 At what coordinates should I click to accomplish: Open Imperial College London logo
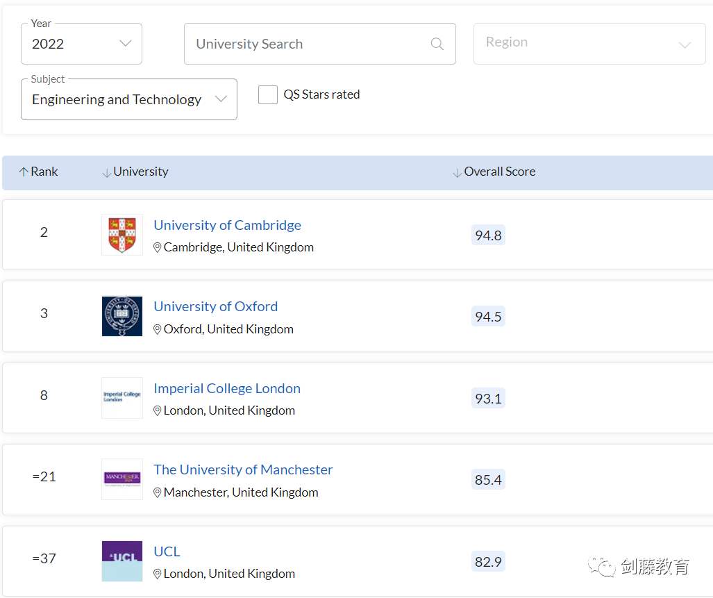pos(122,397)
